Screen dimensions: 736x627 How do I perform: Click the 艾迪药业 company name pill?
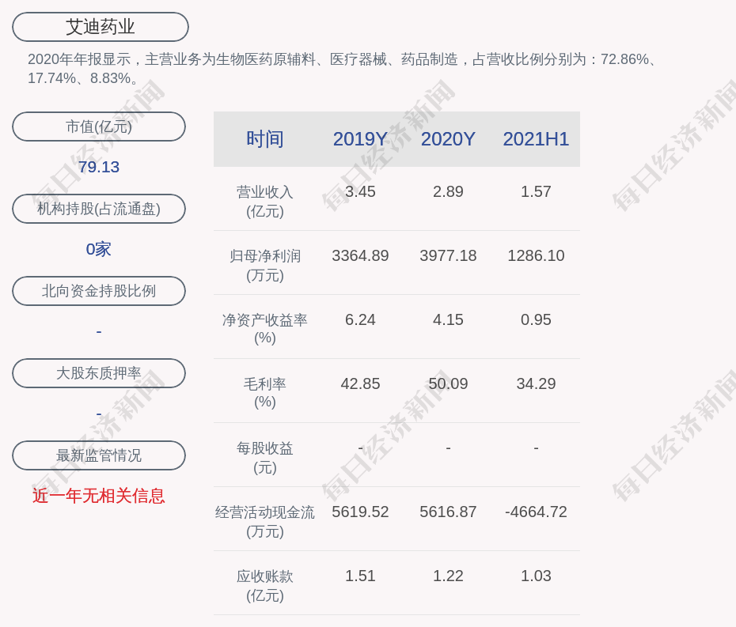pos(101,27)
